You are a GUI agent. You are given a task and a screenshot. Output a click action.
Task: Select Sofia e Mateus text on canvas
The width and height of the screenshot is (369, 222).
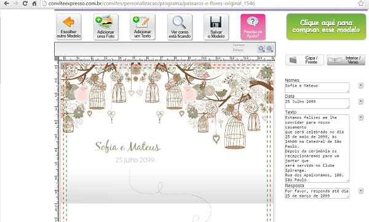pos(127,146)
